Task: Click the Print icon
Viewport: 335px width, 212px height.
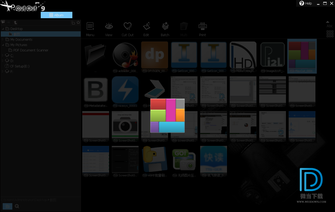Action: point(203,26)
